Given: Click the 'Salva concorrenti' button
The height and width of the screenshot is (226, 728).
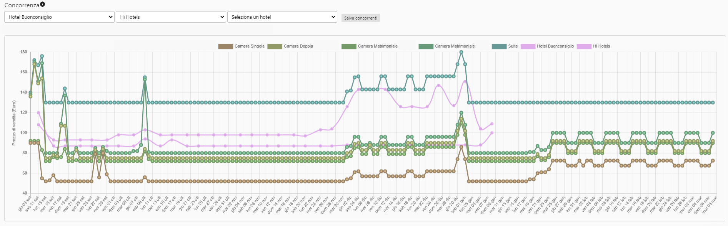Looking at the screenshot, I should tap(360, 18).
